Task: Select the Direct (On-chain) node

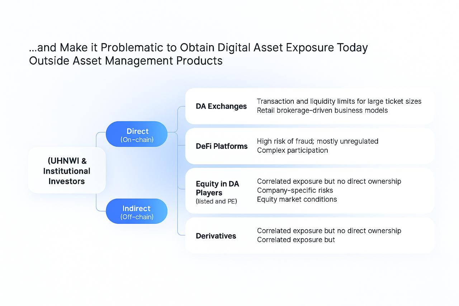Action: [x=137, y=134]
